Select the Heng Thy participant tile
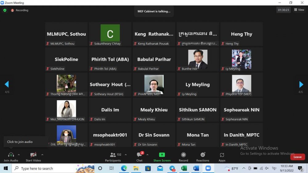Viewport: 308px width, 173px height. [x=241, y=34]
